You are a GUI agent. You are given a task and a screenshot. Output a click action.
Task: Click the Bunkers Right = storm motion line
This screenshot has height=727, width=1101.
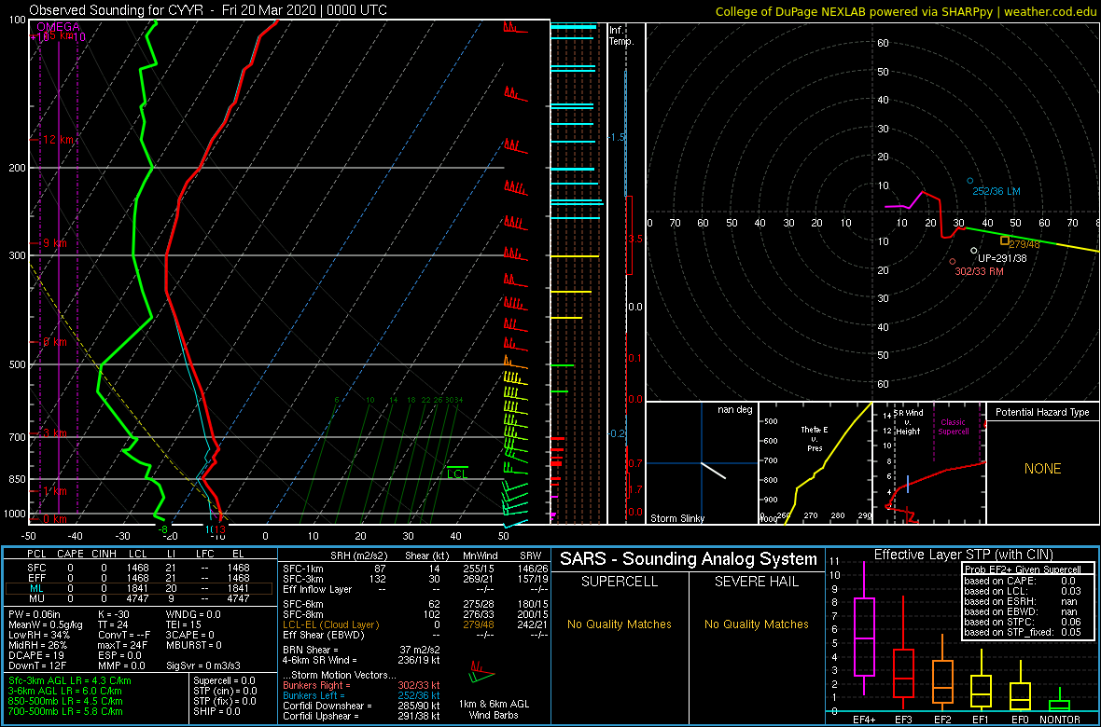(x=362, y=686)
